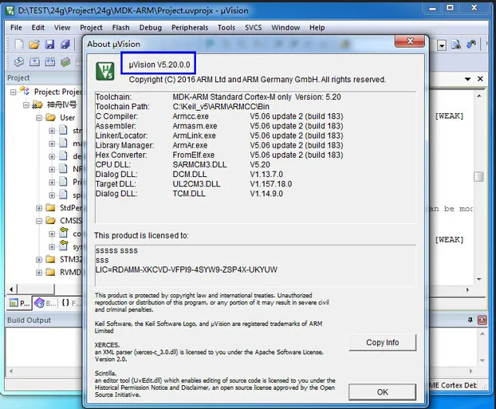Click the Batch Build stacked icon
The height and width of the screenshot is (409, 496).
click(65, 61)
